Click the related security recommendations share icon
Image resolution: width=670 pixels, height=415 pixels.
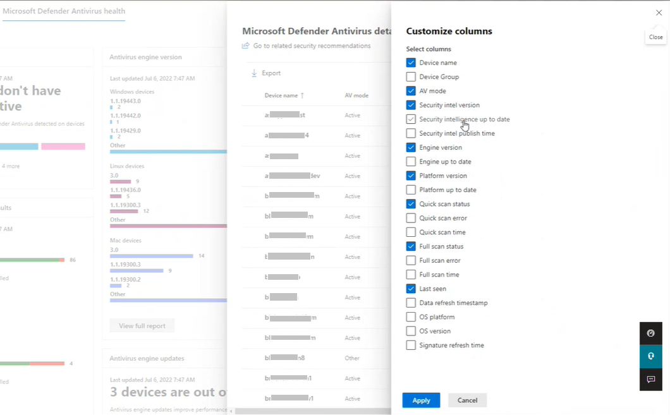tap(246, 46)
